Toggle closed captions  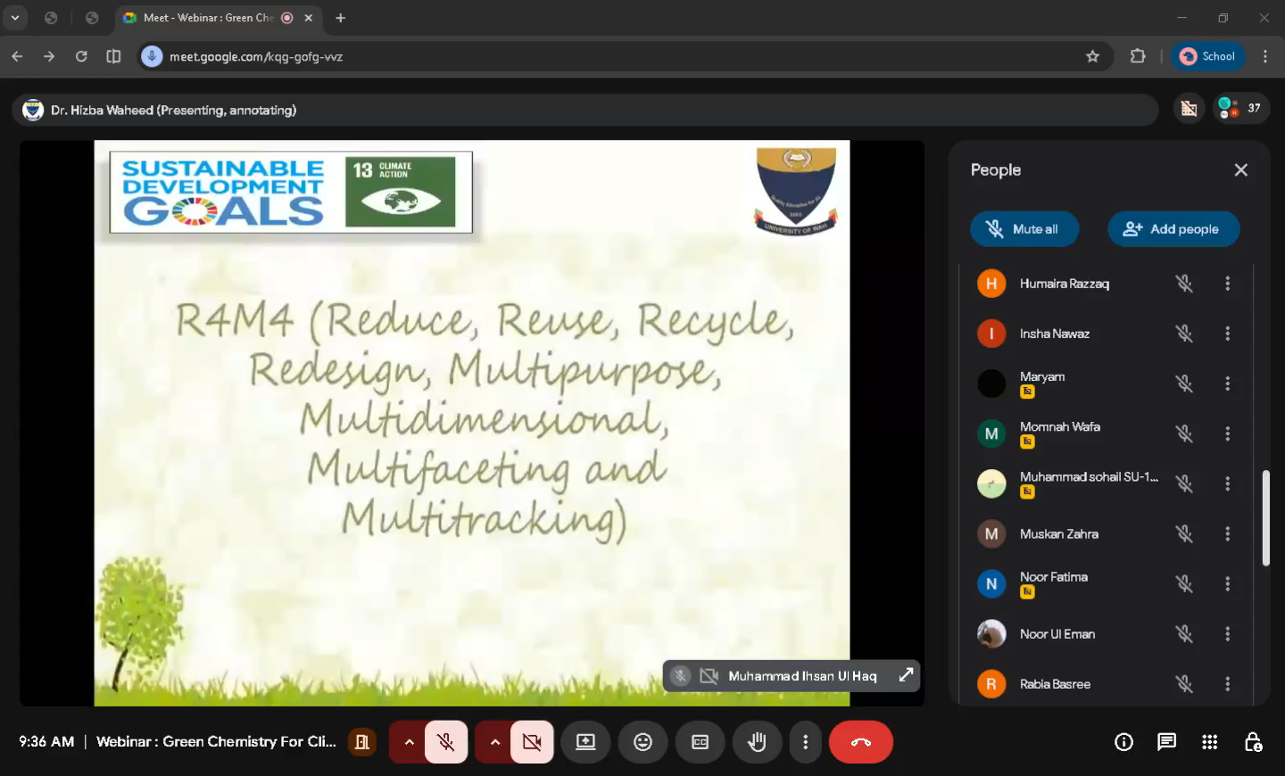(700, 742)
